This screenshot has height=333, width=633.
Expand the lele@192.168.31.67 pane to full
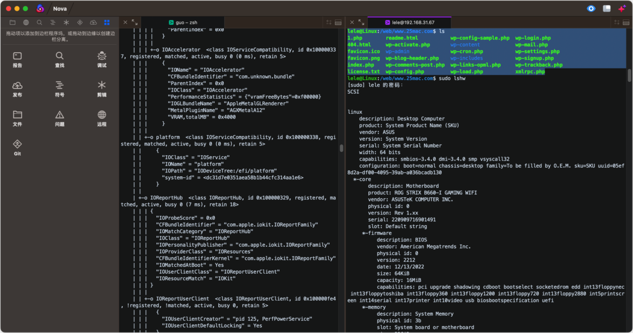click(x=361, y=23)
